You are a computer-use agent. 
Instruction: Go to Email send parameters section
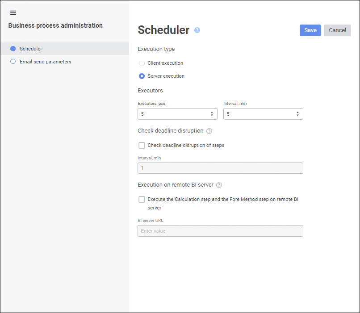45,62
